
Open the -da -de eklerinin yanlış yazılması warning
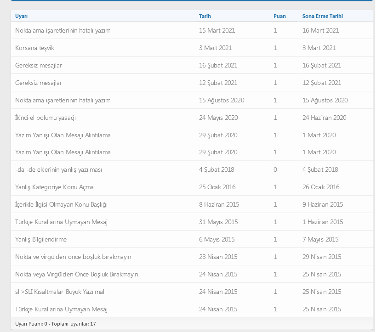tap(58, 169)
